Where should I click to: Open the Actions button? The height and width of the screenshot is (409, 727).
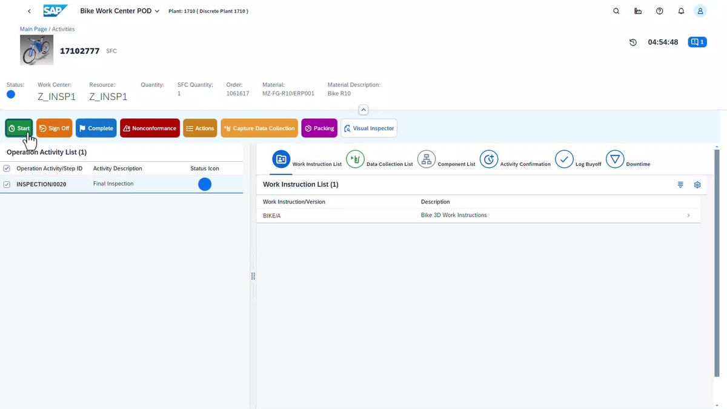[200, 128]
